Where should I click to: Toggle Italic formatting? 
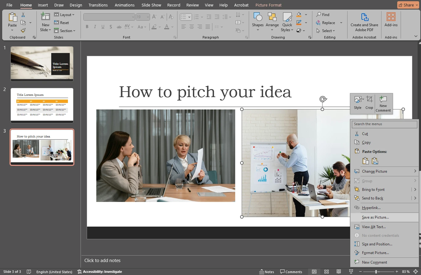[x=95, y=27]
